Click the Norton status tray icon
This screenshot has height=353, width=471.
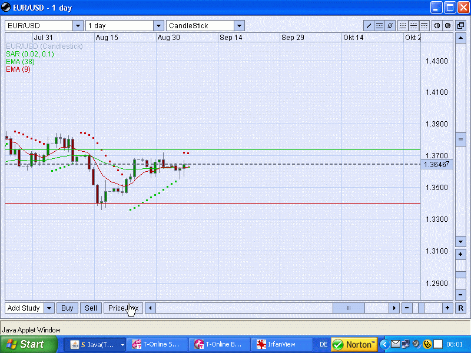click(354, 344)
